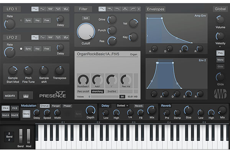The image size is (230, 153).
Task: Toggle Mono in Modulation section
Action: click(x=26, y=114)
